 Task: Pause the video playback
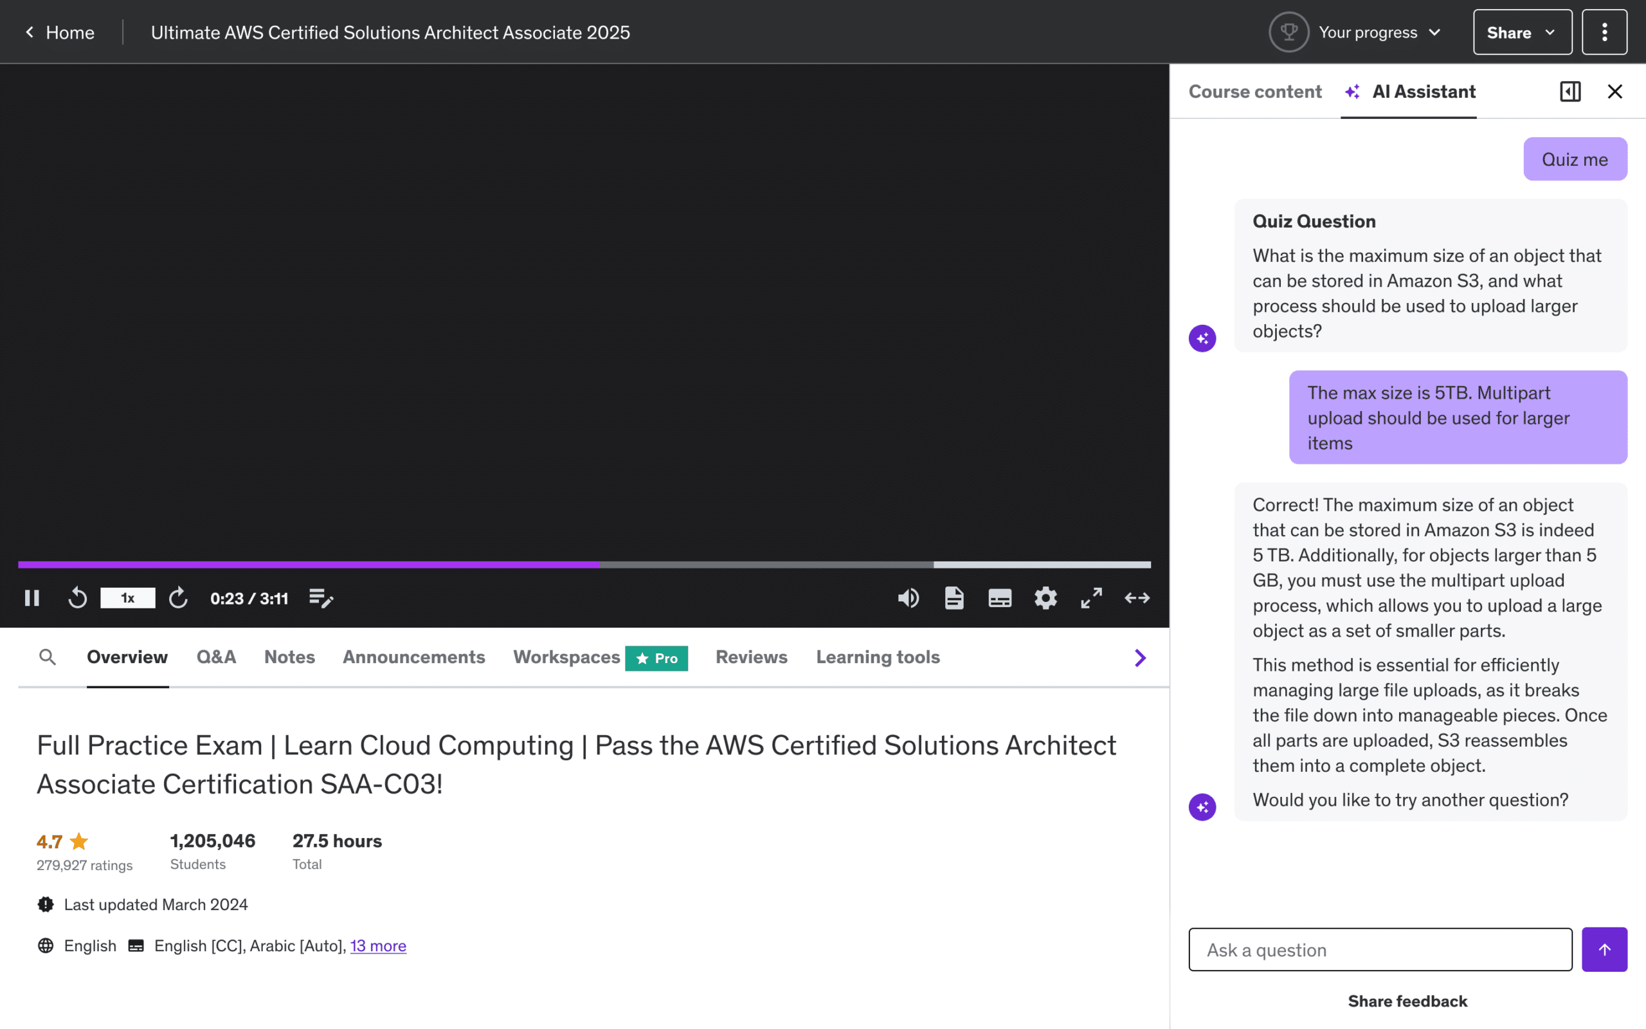32,598
